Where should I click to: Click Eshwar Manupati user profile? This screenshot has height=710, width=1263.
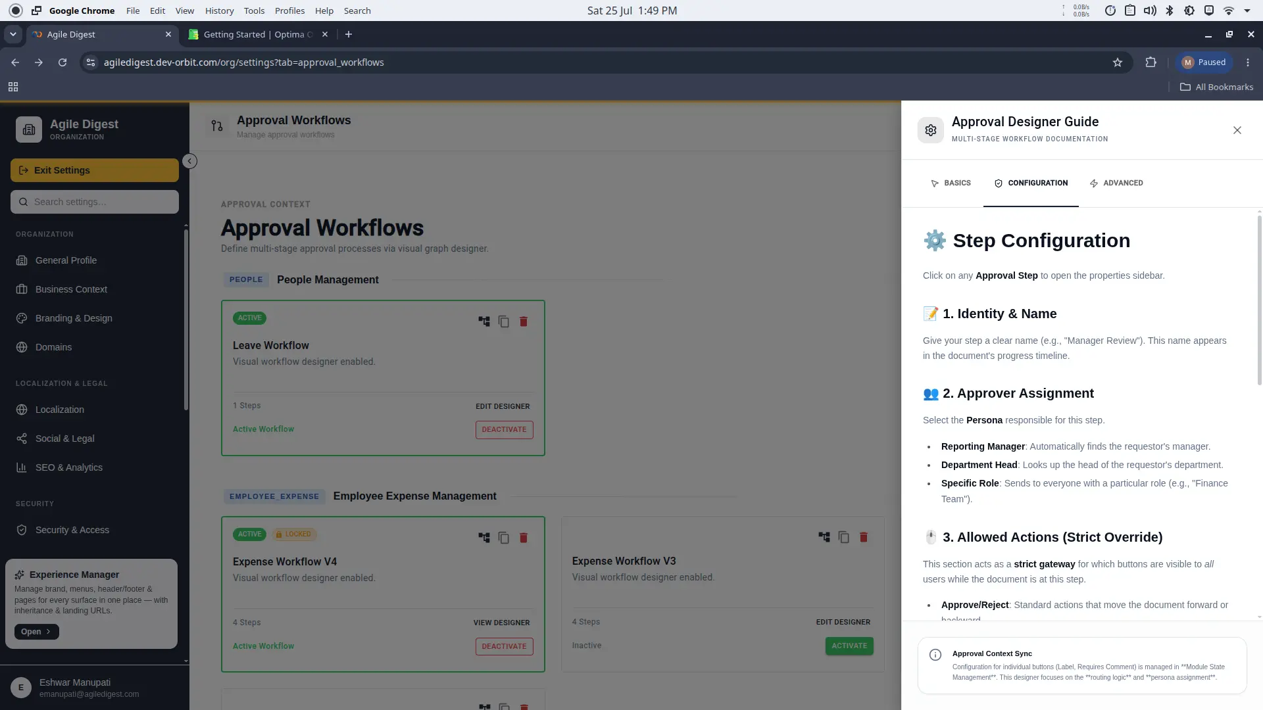[95, 688]
